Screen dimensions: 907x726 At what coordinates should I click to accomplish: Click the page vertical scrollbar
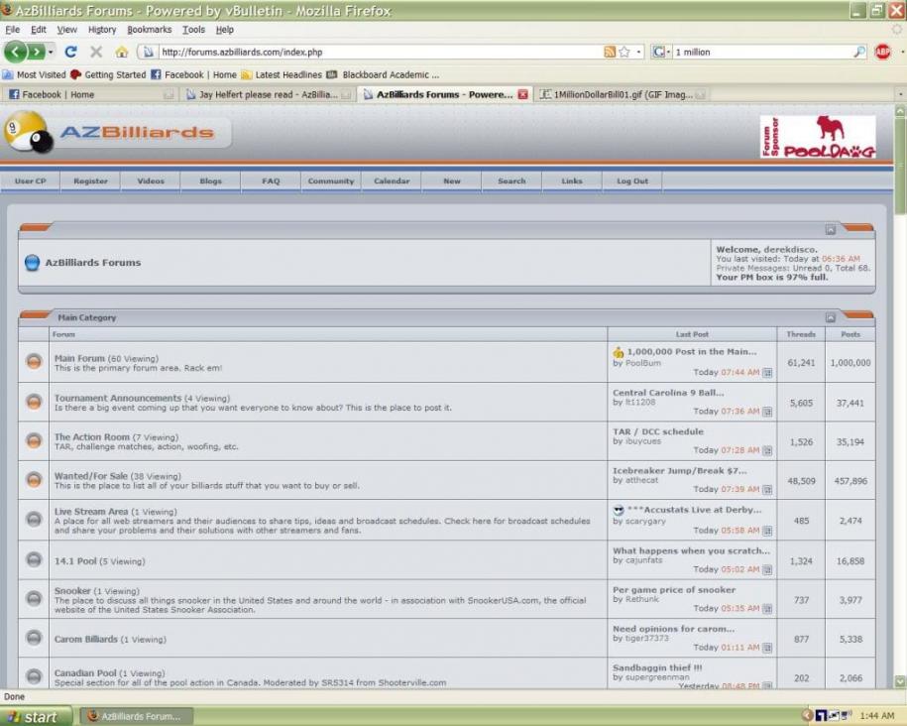(899, 397)
